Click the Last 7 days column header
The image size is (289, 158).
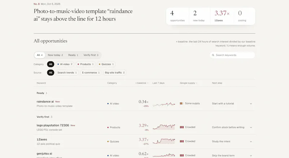point(158,83)
